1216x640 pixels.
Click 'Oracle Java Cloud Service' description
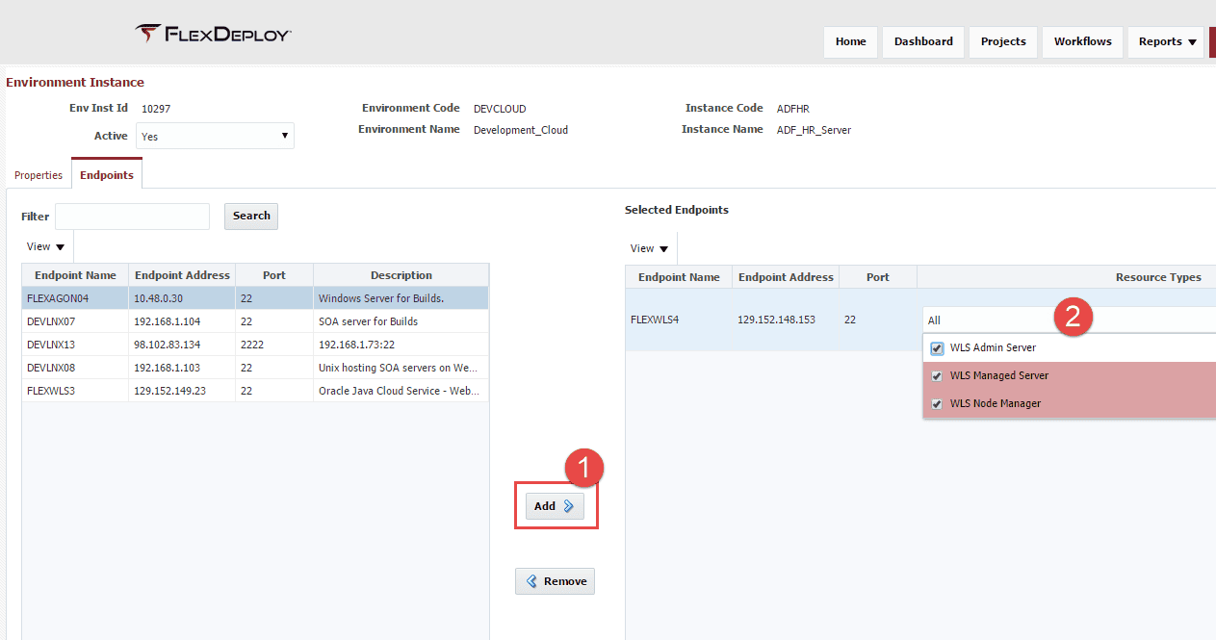tap(399, 391)
